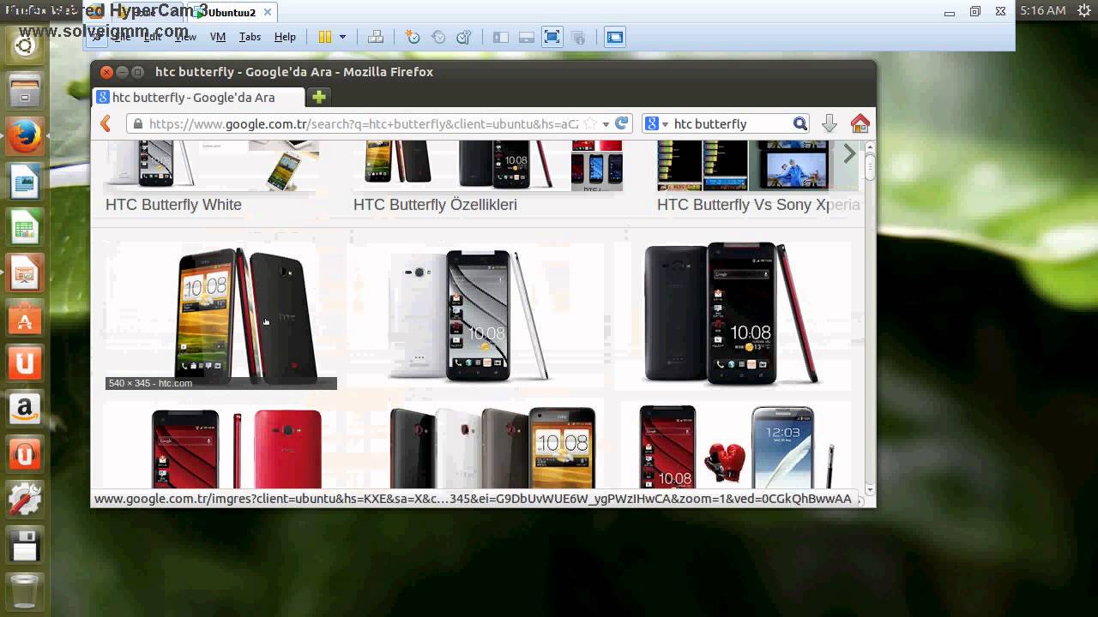The image size is (1098, 617).
Task: Select the Ubuntuu2 VMware tab
Action: 232,13
